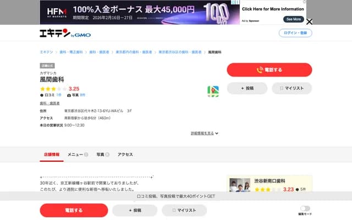Select the アクセス tab

125,155
